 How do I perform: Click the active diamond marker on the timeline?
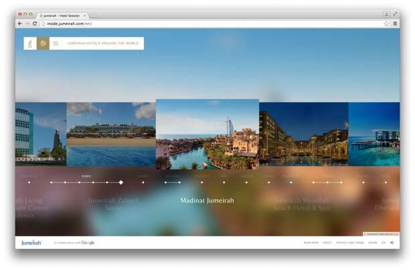pyautogui.click(x=121, y=182)
